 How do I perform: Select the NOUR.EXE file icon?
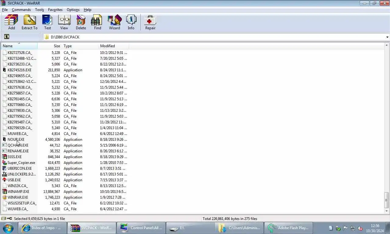click(5, 140)
